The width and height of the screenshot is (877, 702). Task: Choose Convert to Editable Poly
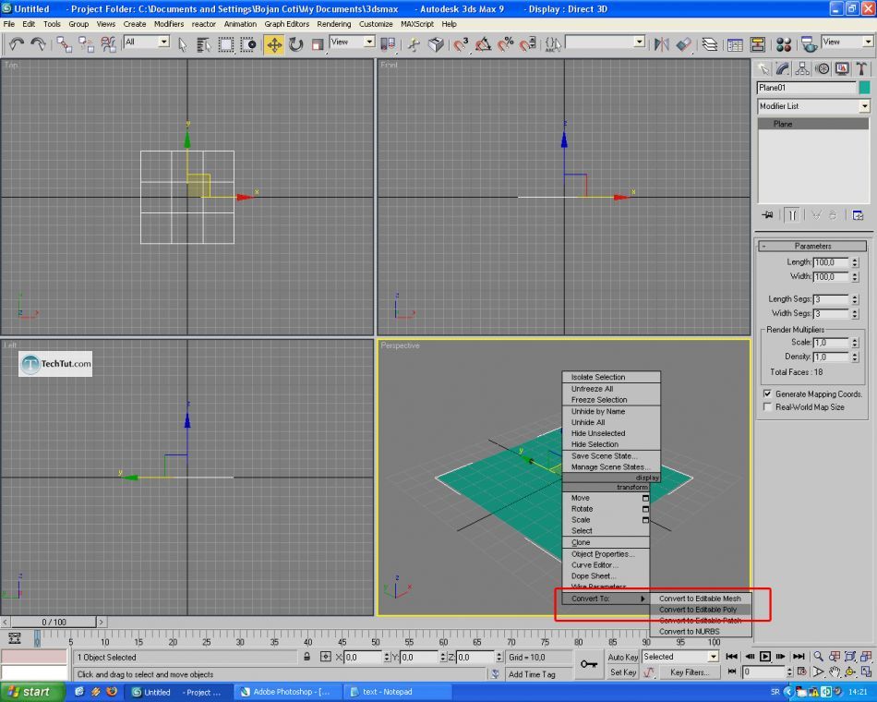tap(701, 610)
